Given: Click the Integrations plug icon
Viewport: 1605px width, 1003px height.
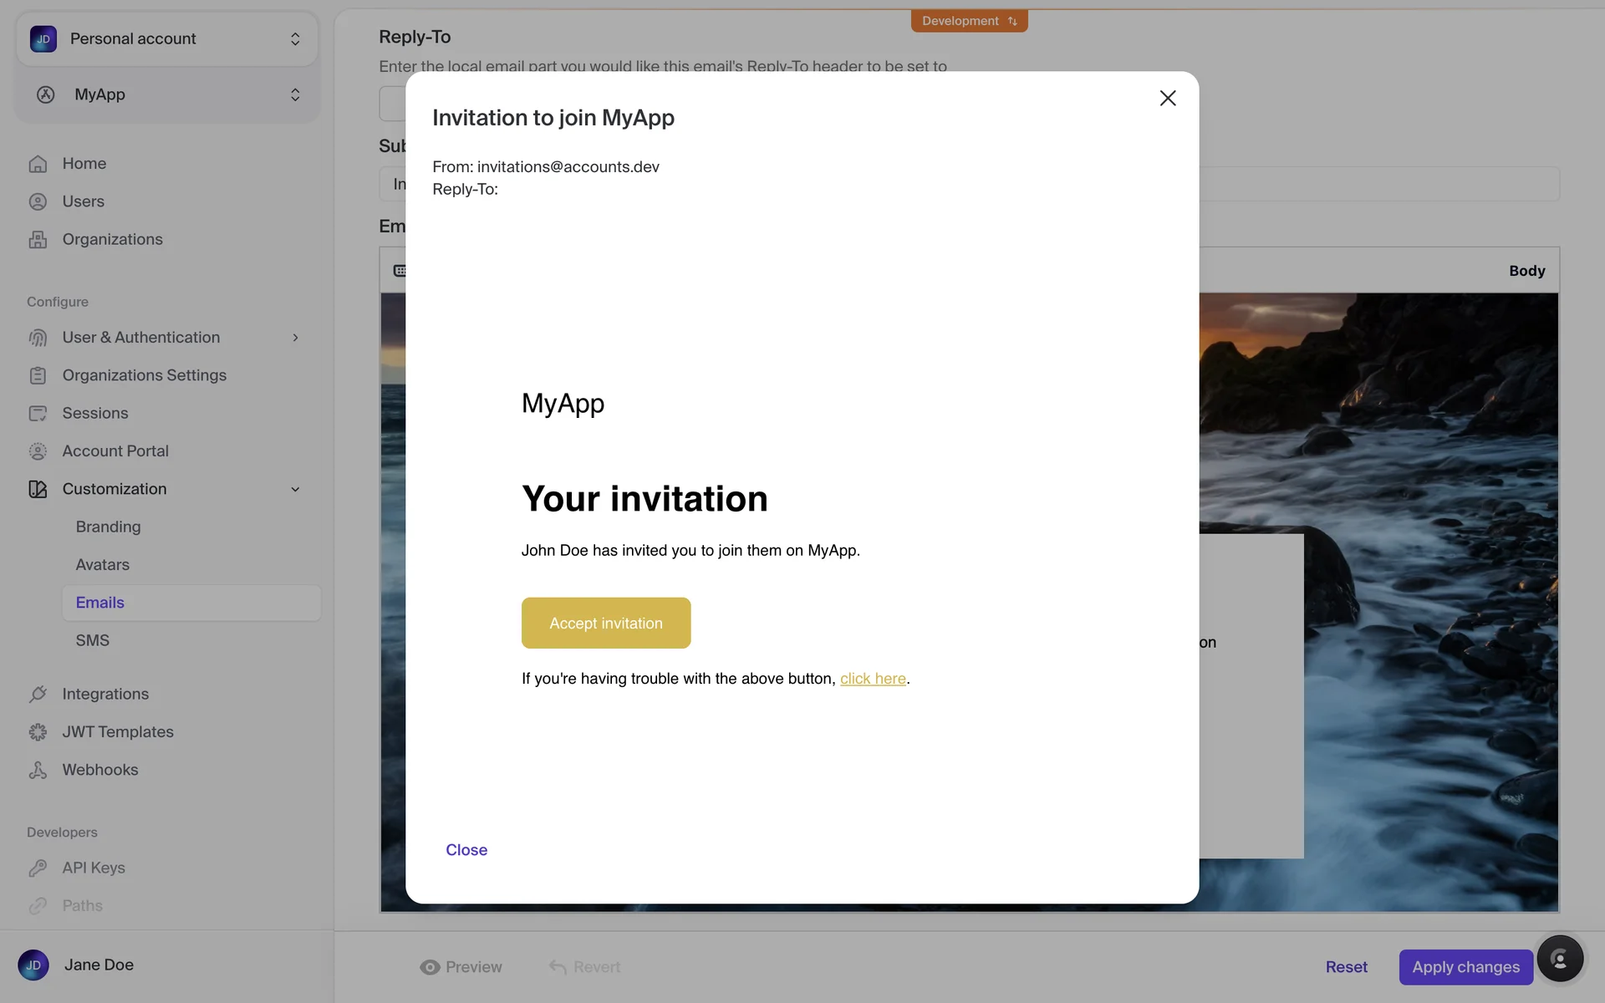Looking at the screenshot, I should [x=38, y=694].
